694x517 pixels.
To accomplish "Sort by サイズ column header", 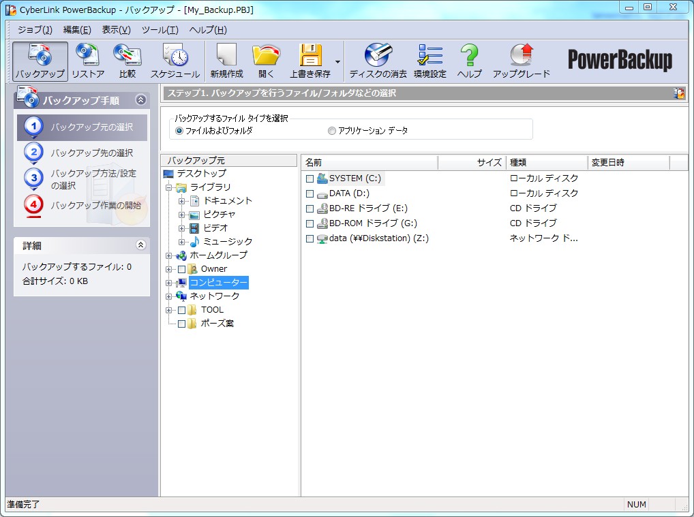I will [472, 163].
